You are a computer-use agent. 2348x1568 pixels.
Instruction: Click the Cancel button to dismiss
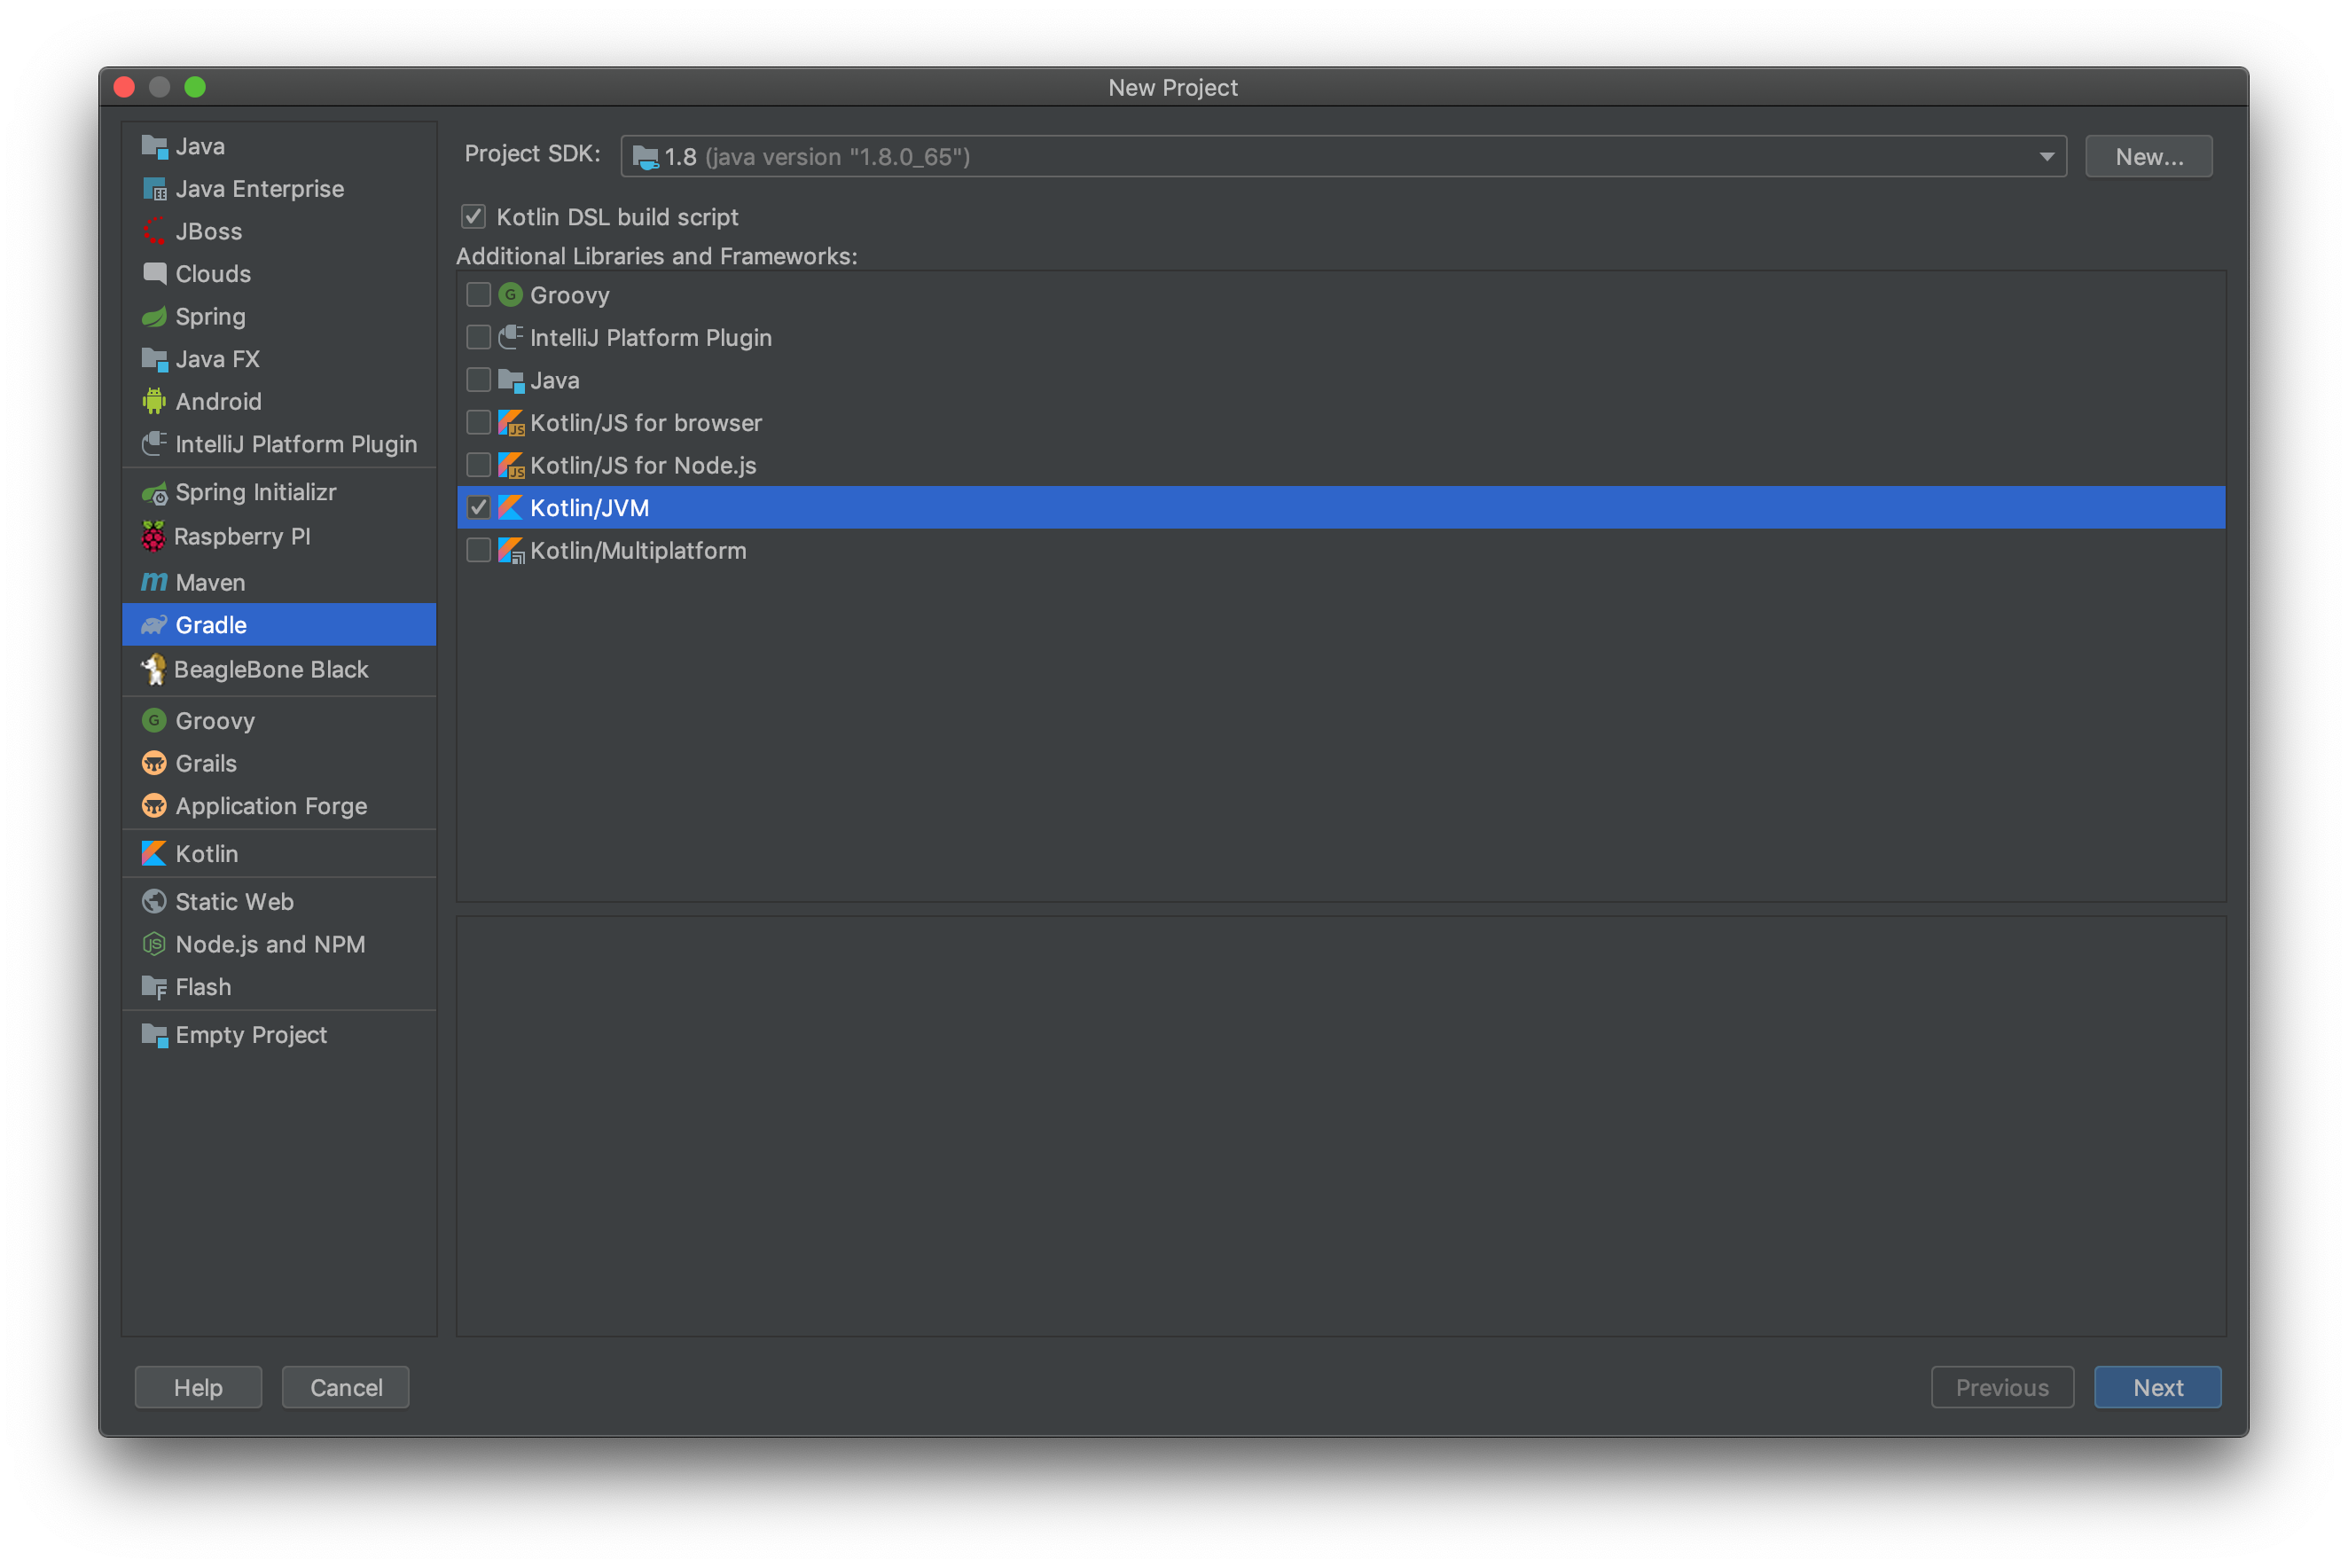click(x=345, y=1386)
